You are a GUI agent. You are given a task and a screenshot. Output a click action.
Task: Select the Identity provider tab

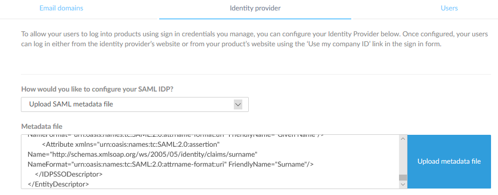pos(255,8)
